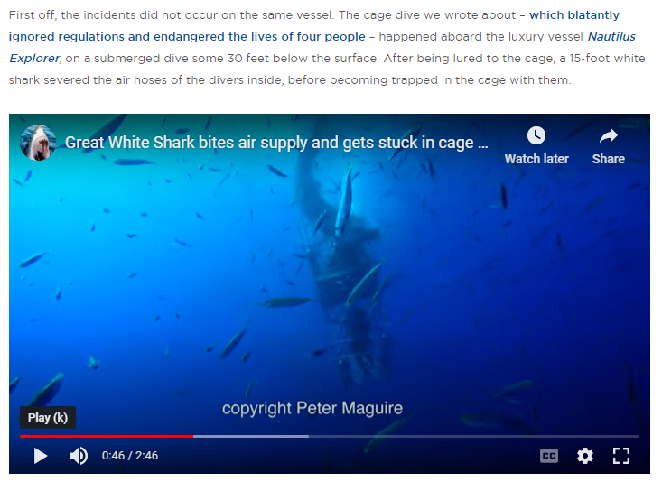
Task: Seek on the red video progress bar
Action: (x=107, y=436)
